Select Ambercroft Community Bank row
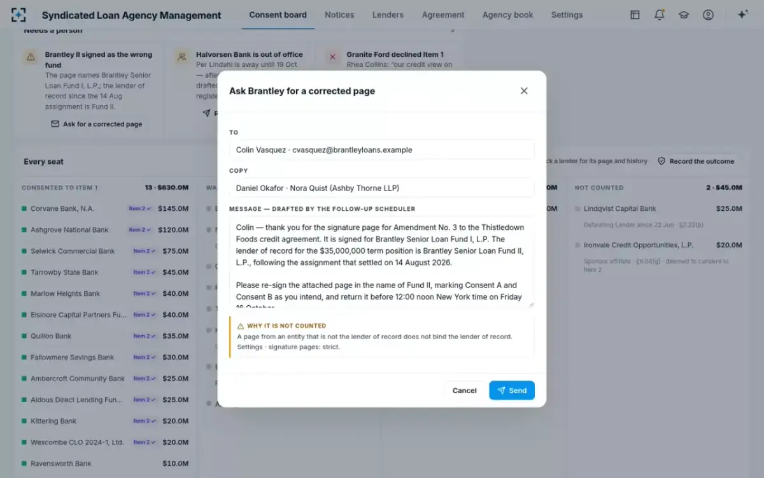This screenshot has width=764, height=478. [x=105, y=379]
